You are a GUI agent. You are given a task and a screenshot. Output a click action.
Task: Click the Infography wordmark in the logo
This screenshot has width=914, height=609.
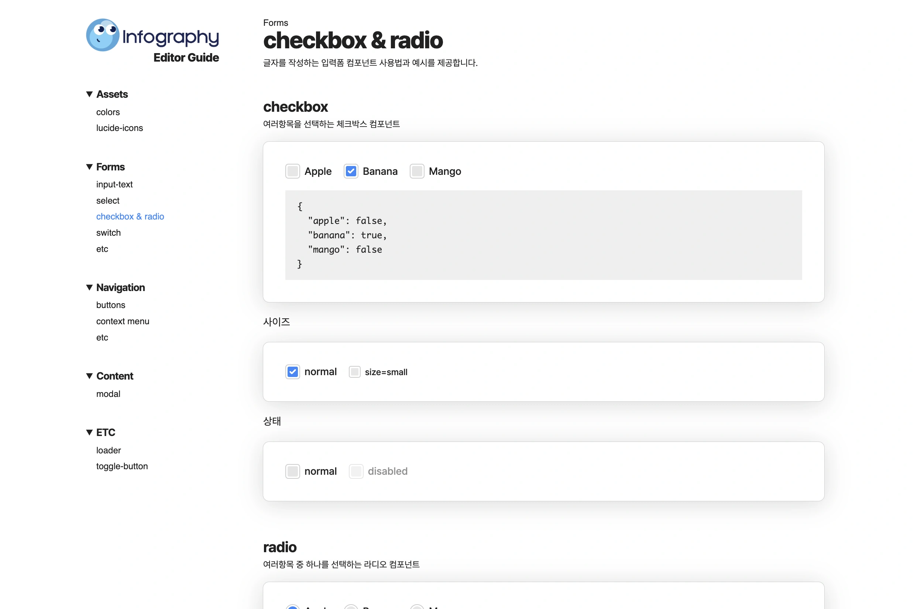pos(171,37)
